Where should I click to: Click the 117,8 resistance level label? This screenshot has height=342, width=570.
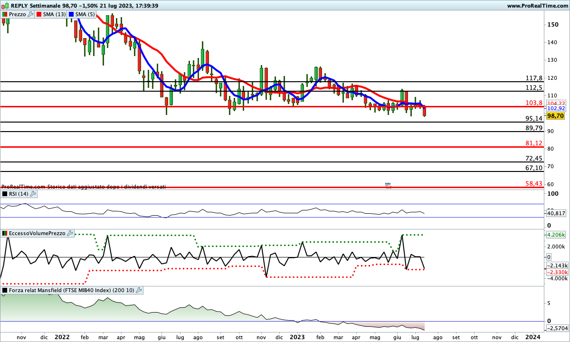534,78
